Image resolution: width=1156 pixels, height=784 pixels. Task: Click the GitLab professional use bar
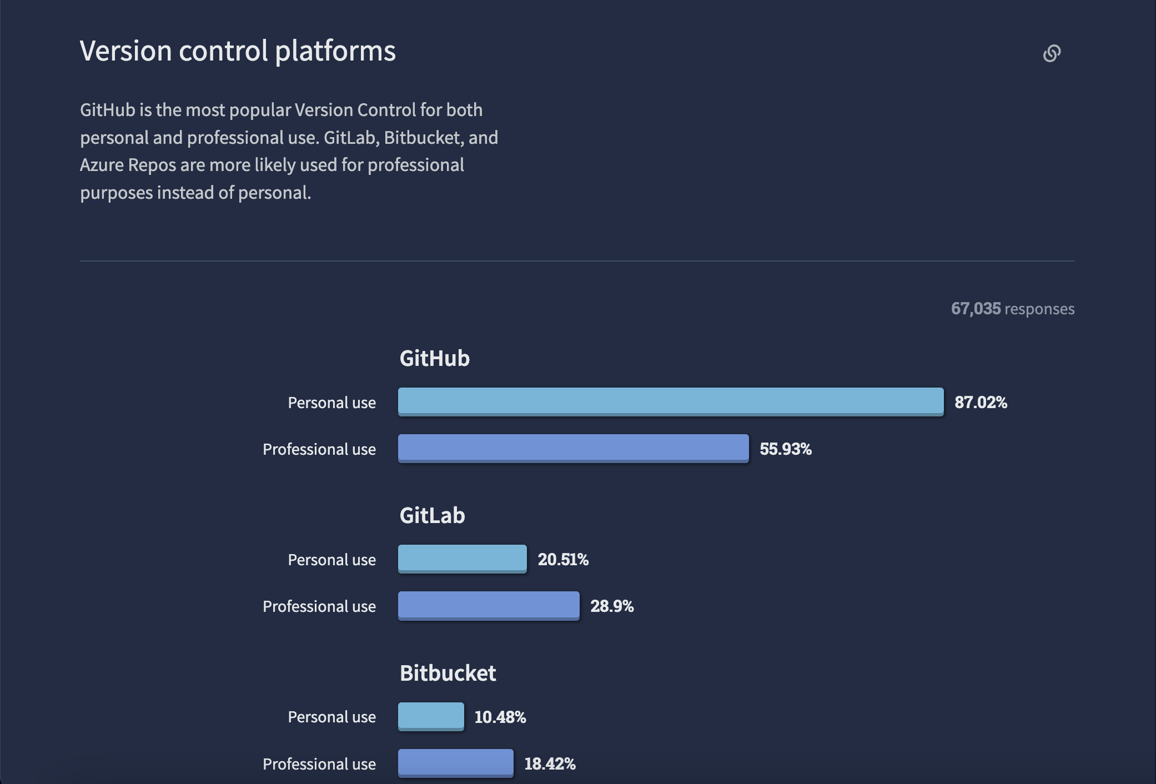click(489, 605)
